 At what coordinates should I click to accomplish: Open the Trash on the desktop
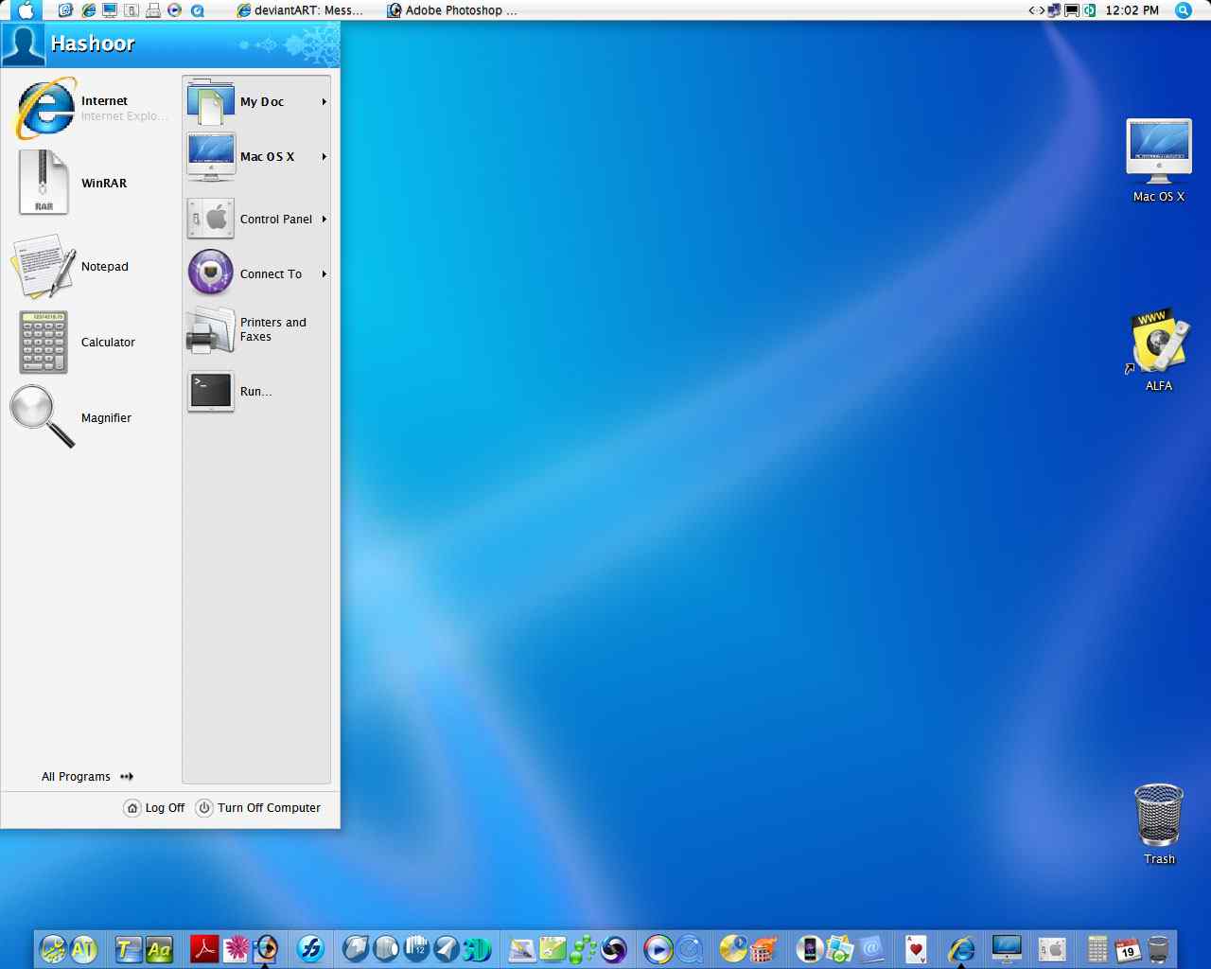click(x=1159, y=823)
